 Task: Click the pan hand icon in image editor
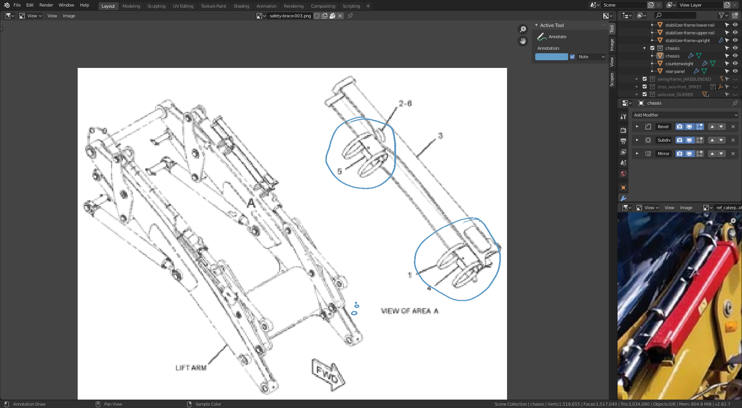(523, 41)
